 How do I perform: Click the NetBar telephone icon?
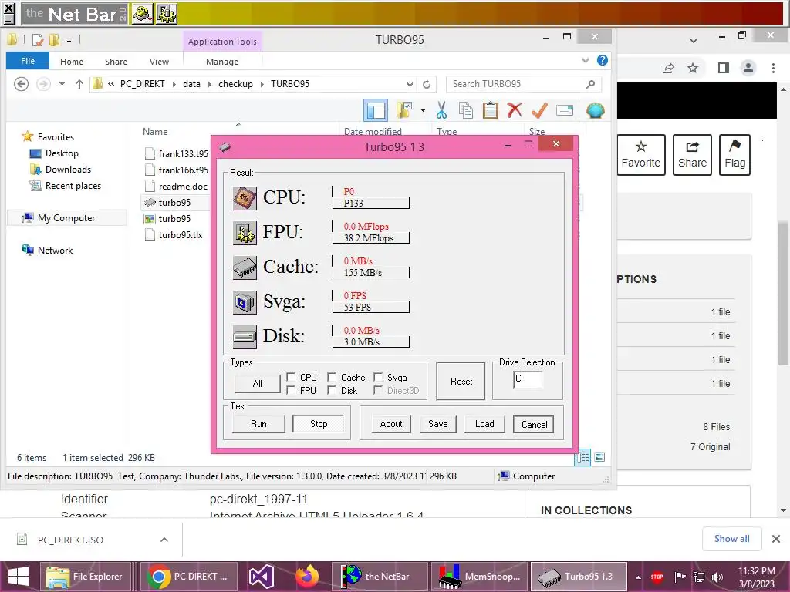tap(143, 14)
